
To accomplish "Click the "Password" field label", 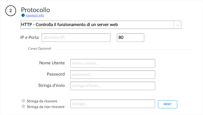I will click(56, 74).
